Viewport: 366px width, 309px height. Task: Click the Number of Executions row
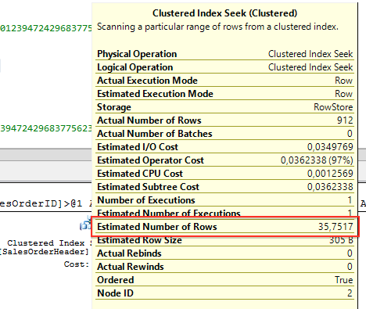click(x=225, y=200)
